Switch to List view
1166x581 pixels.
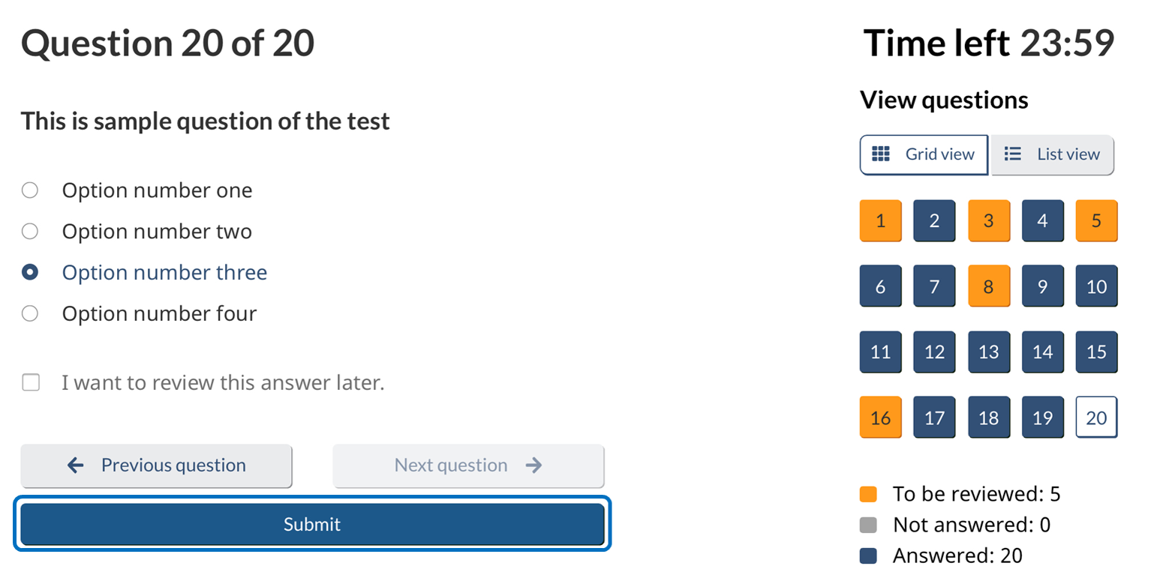coord(1052,154)
